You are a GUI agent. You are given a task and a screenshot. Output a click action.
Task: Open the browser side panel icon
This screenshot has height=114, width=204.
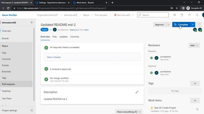[x=183, y=8]
